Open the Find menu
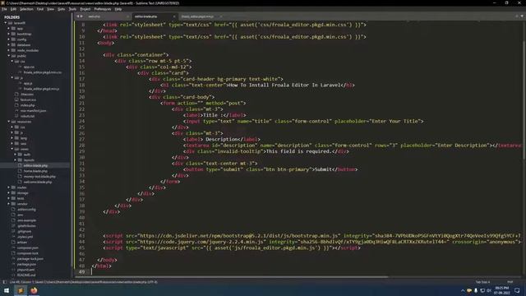The width and height of the screenshot is (526, 296). 40,9
